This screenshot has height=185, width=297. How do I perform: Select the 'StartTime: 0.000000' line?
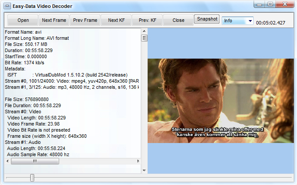(x=26, y=56)
